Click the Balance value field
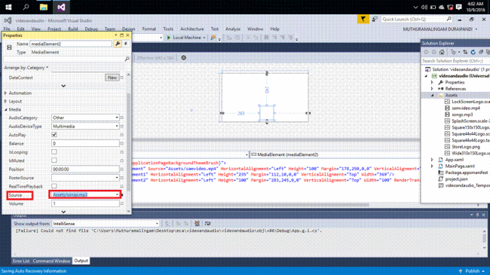 [85, 143]
